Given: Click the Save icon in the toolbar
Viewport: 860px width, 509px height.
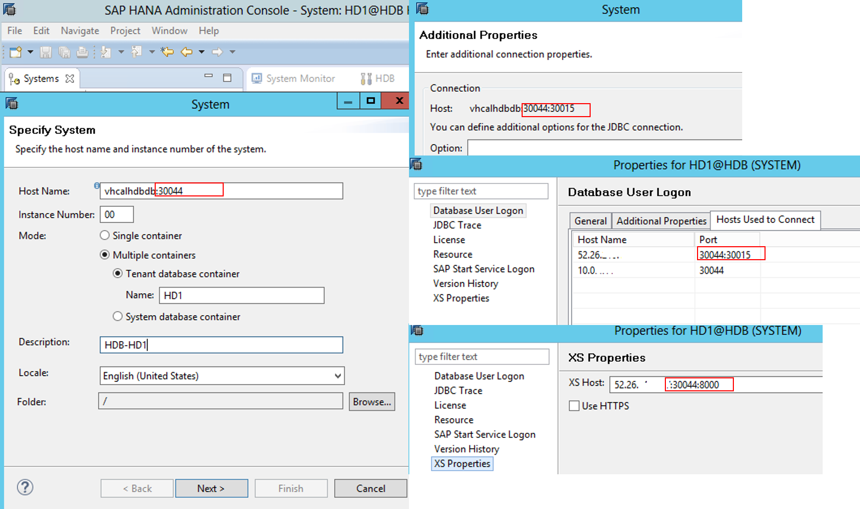Looking at the screenshot, I should (45, 52).
